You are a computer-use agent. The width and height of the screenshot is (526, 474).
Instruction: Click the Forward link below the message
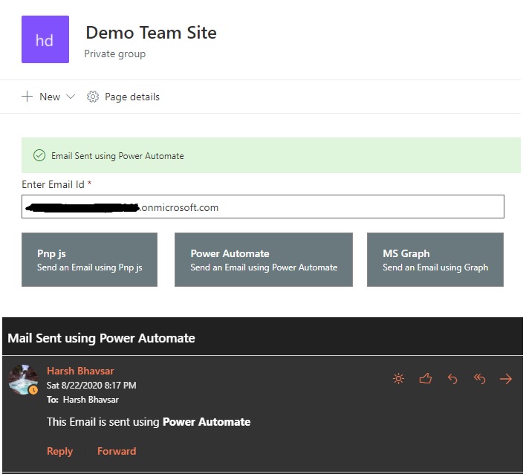coord(117,451)
